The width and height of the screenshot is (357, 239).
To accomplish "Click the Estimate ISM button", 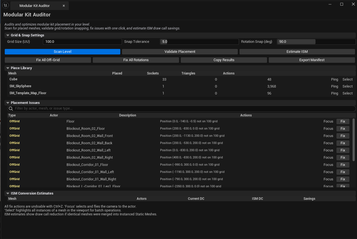I will pyautogui.click(x=297, y=52).
